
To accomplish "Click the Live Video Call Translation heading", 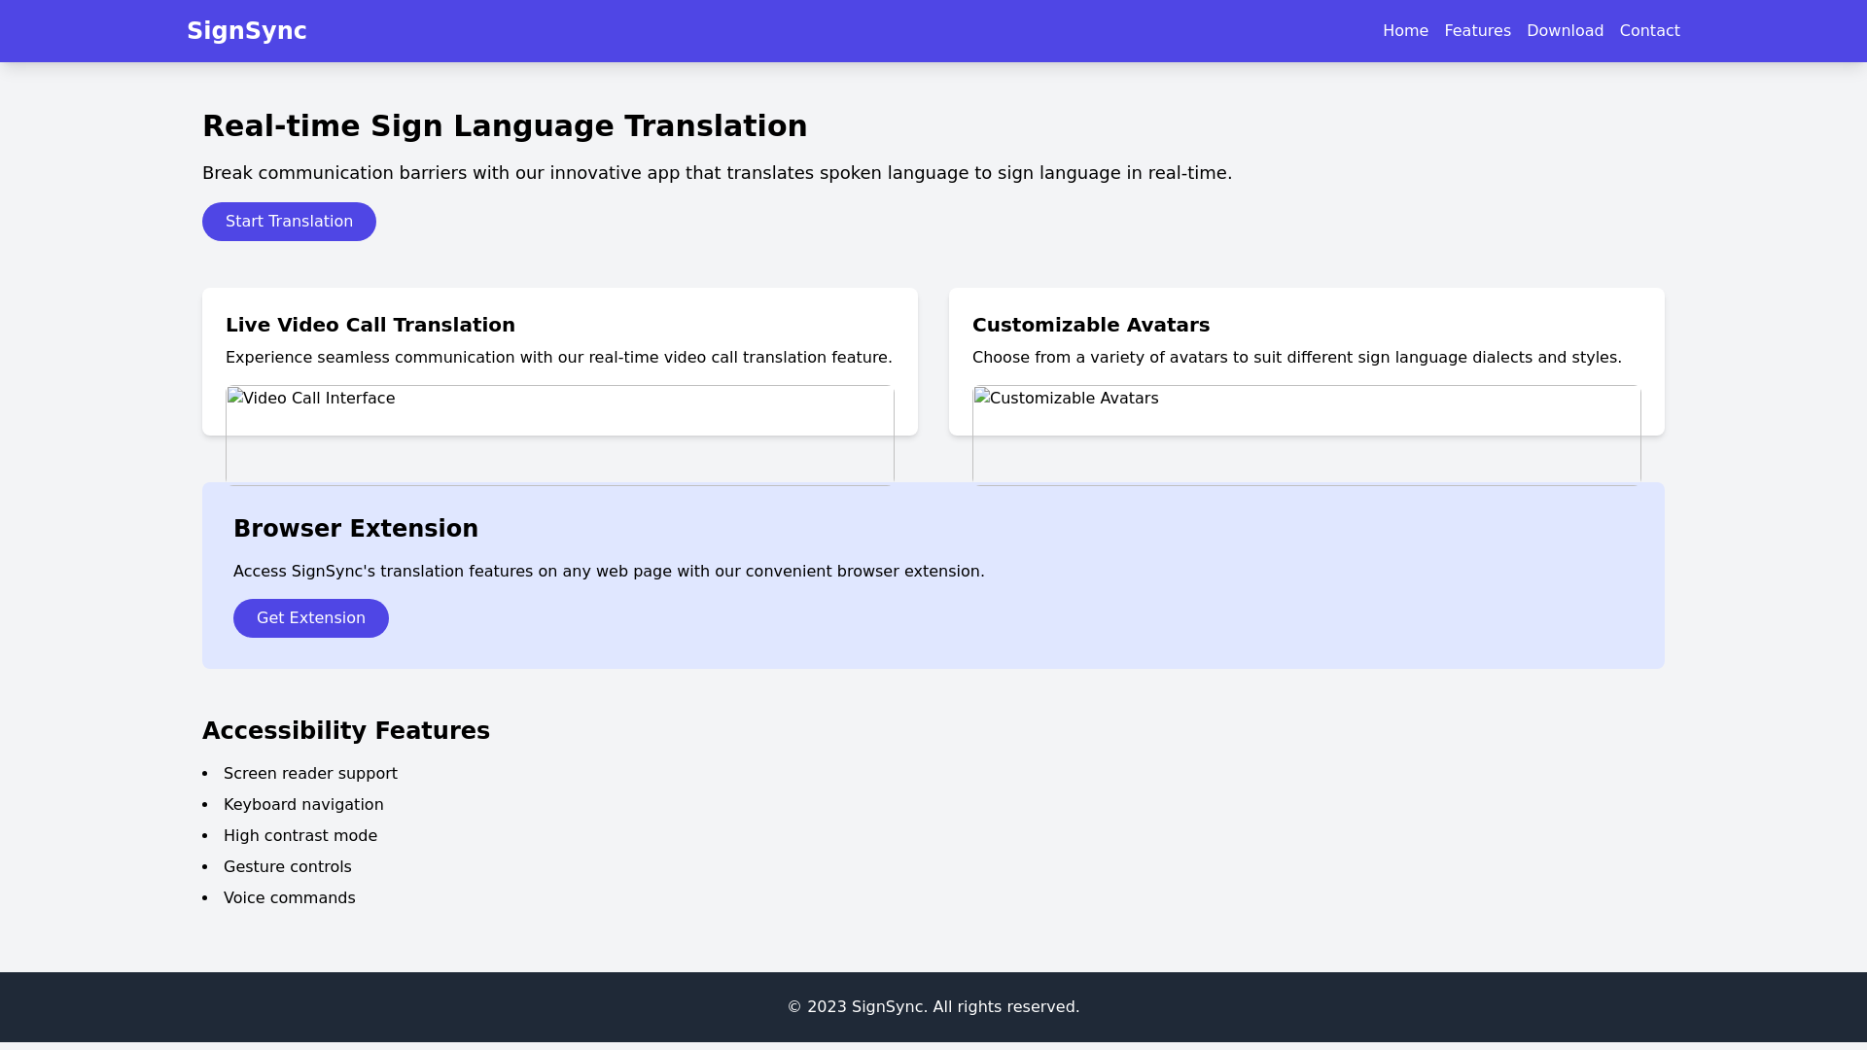I will point(370,325).
